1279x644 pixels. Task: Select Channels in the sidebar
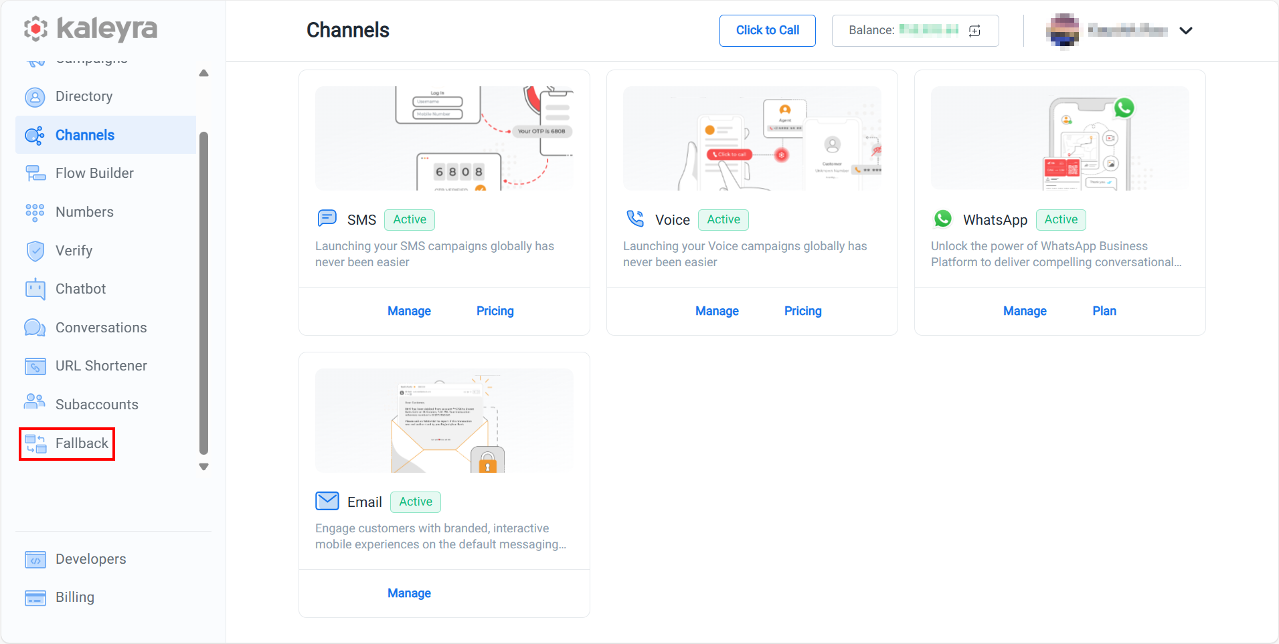click(106, 135)
